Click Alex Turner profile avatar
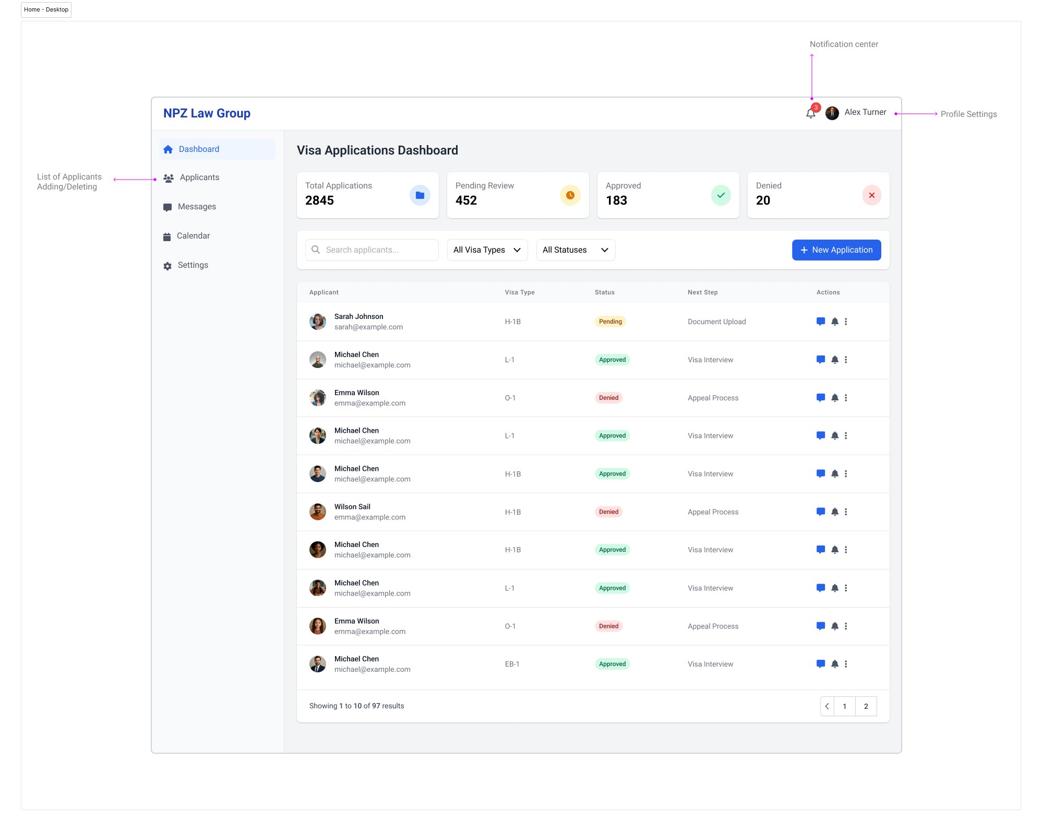The width and height of the screenshot is (1042, 831). click(x=832, y=113)
